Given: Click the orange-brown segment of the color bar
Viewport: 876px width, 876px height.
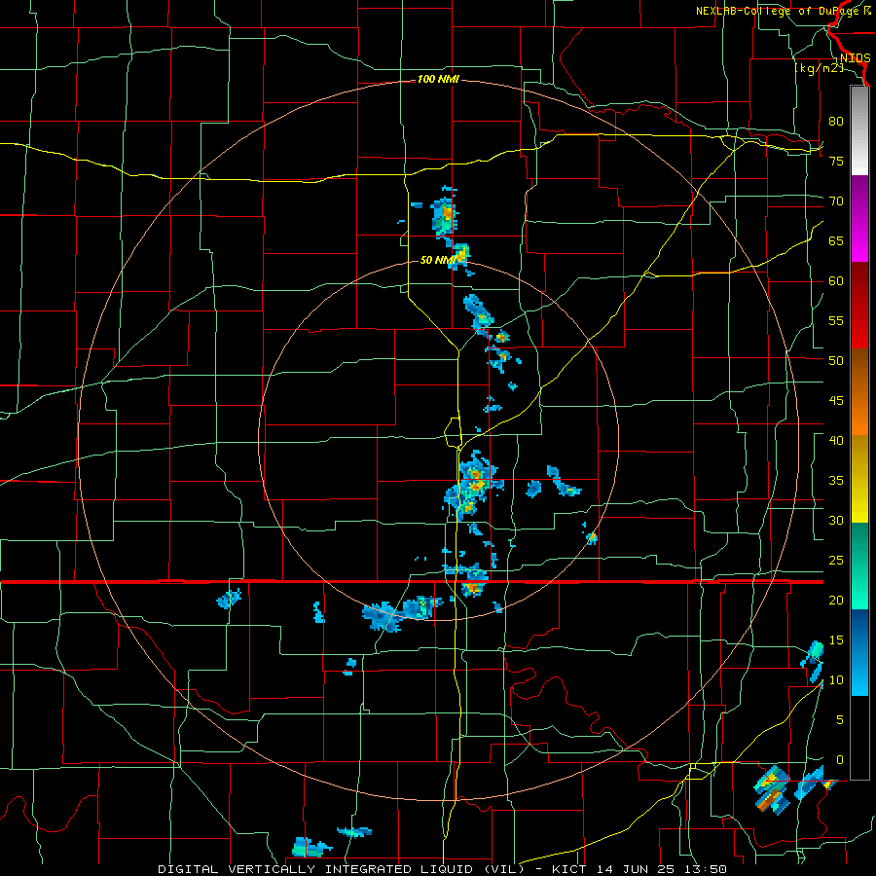Looking at the screenshot, I should (x=859, y=391).
